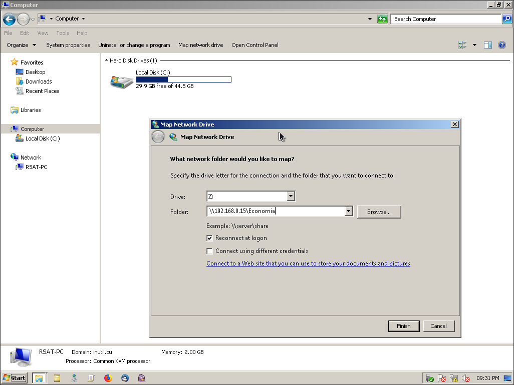Launch Firefox from the taskbar

[x=108, y=378]
